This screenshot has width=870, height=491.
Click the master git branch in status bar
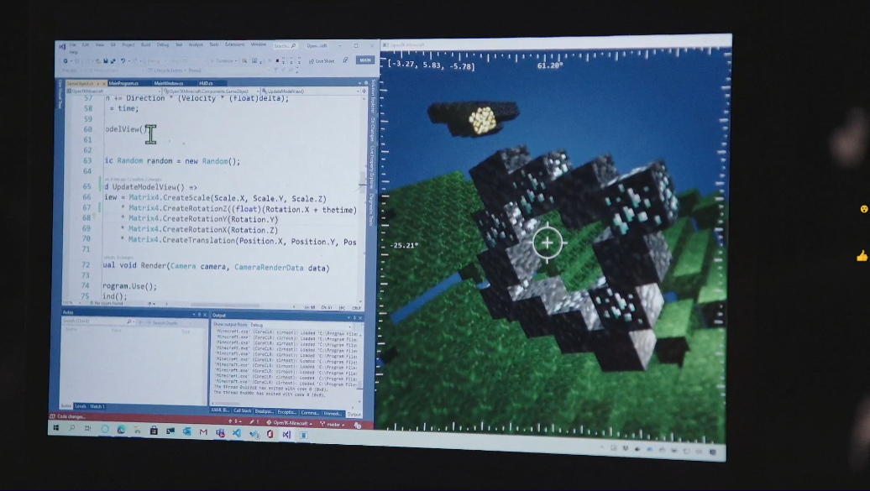(x=333, y=425)
